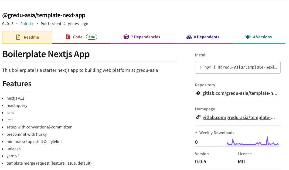Click the Beta badge on Code tab
This screenshot has width=289, height=170.
click(91, 36)
